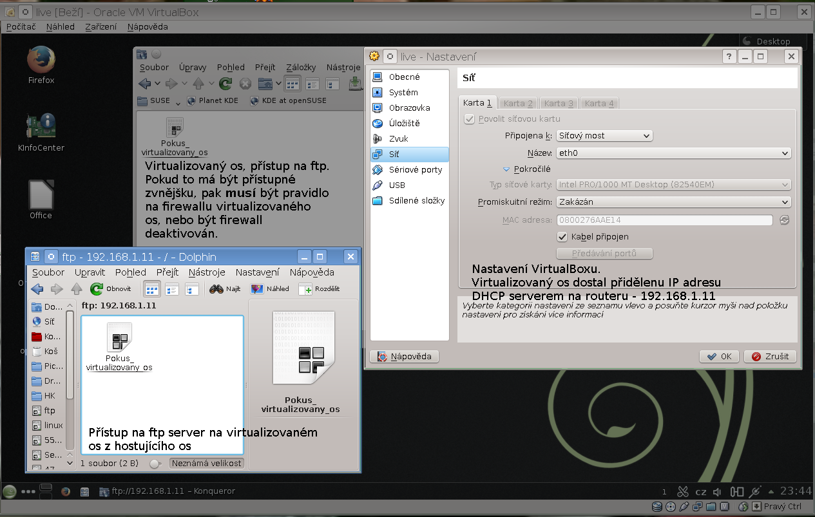Open KInfoCenter desktop icon

pos(41,132)
